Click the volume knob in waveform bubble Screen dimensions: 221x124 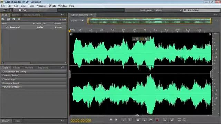(x=137, y=39)
